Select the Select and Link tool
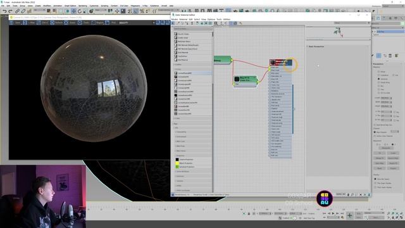The image size is (405, 228). pyautogui.click(x=17, y=11)
